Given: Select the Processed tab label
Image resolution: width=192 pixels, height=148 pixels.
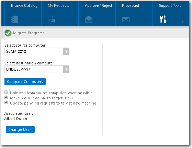Looking at the screenshot, I should pos(131,5).
